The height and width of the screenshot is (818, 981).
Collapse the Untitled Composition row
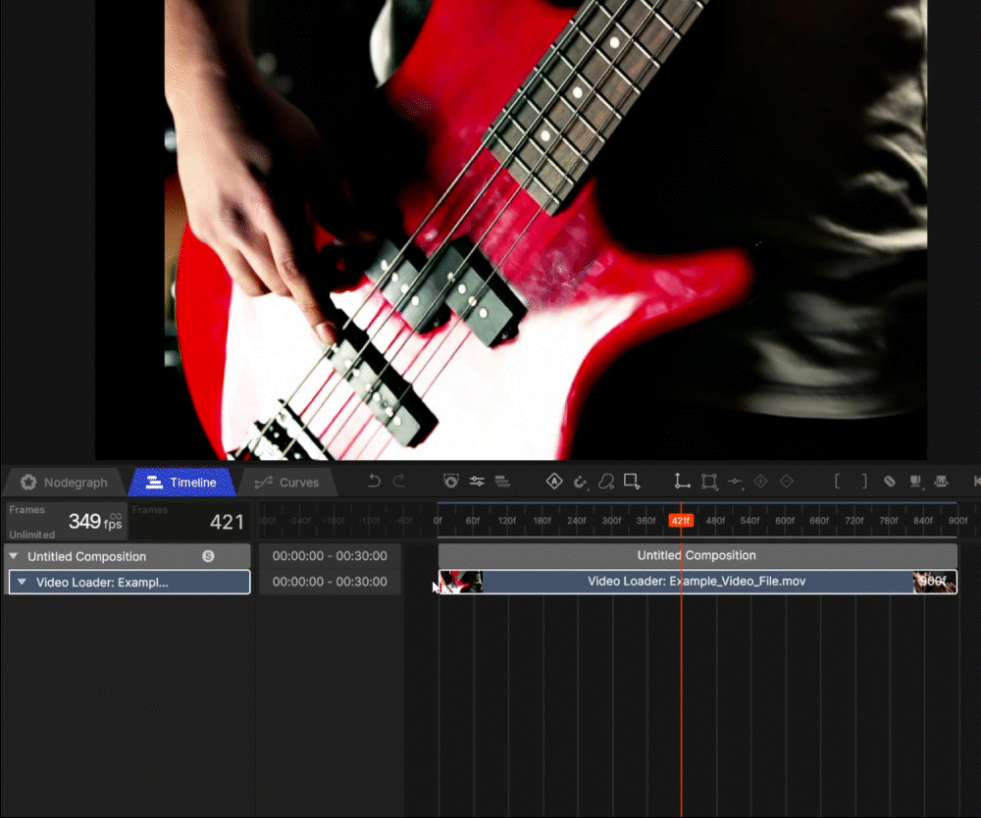tap(14, 556)
